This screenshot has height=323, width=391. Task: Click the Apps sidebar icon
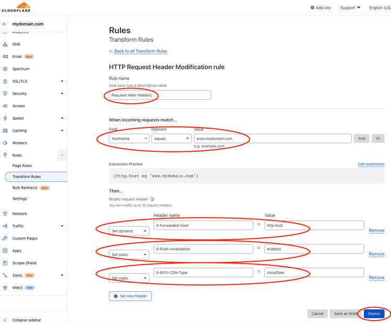5,251
